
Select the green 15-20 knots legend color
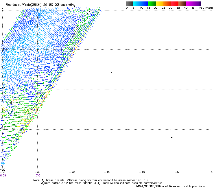point(152,3)
